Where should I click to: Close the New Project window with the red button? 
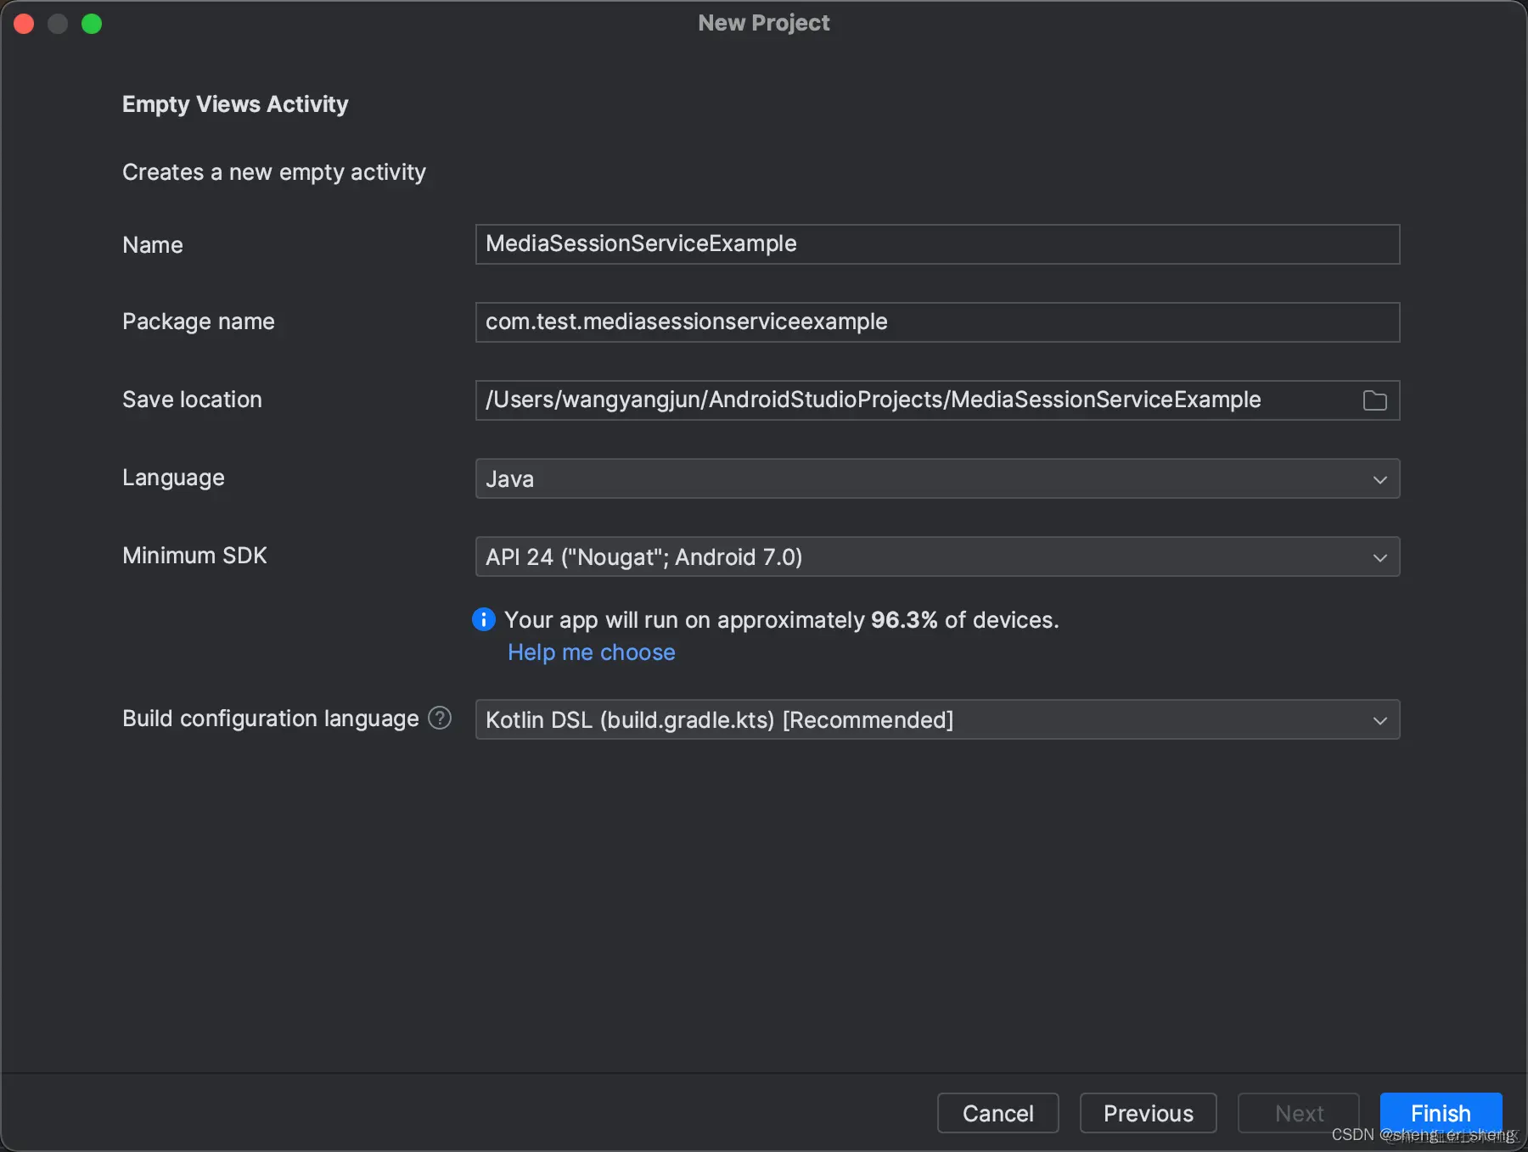[x=24, y=24]
